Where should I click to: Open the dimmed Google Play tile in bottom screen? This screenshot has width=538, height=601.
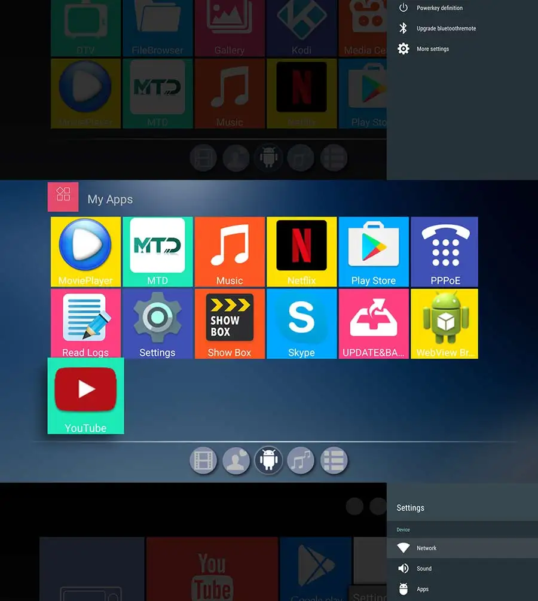click(x=316, y=569)
